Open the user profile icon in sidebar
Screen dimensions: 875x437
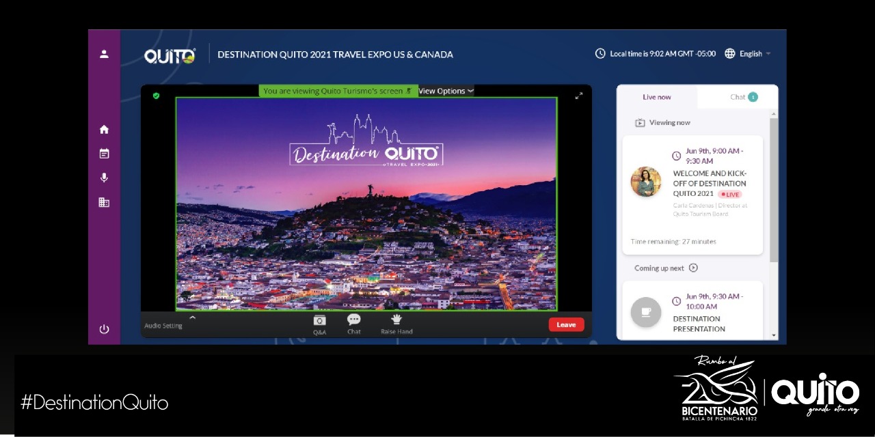tap(104, 54)
